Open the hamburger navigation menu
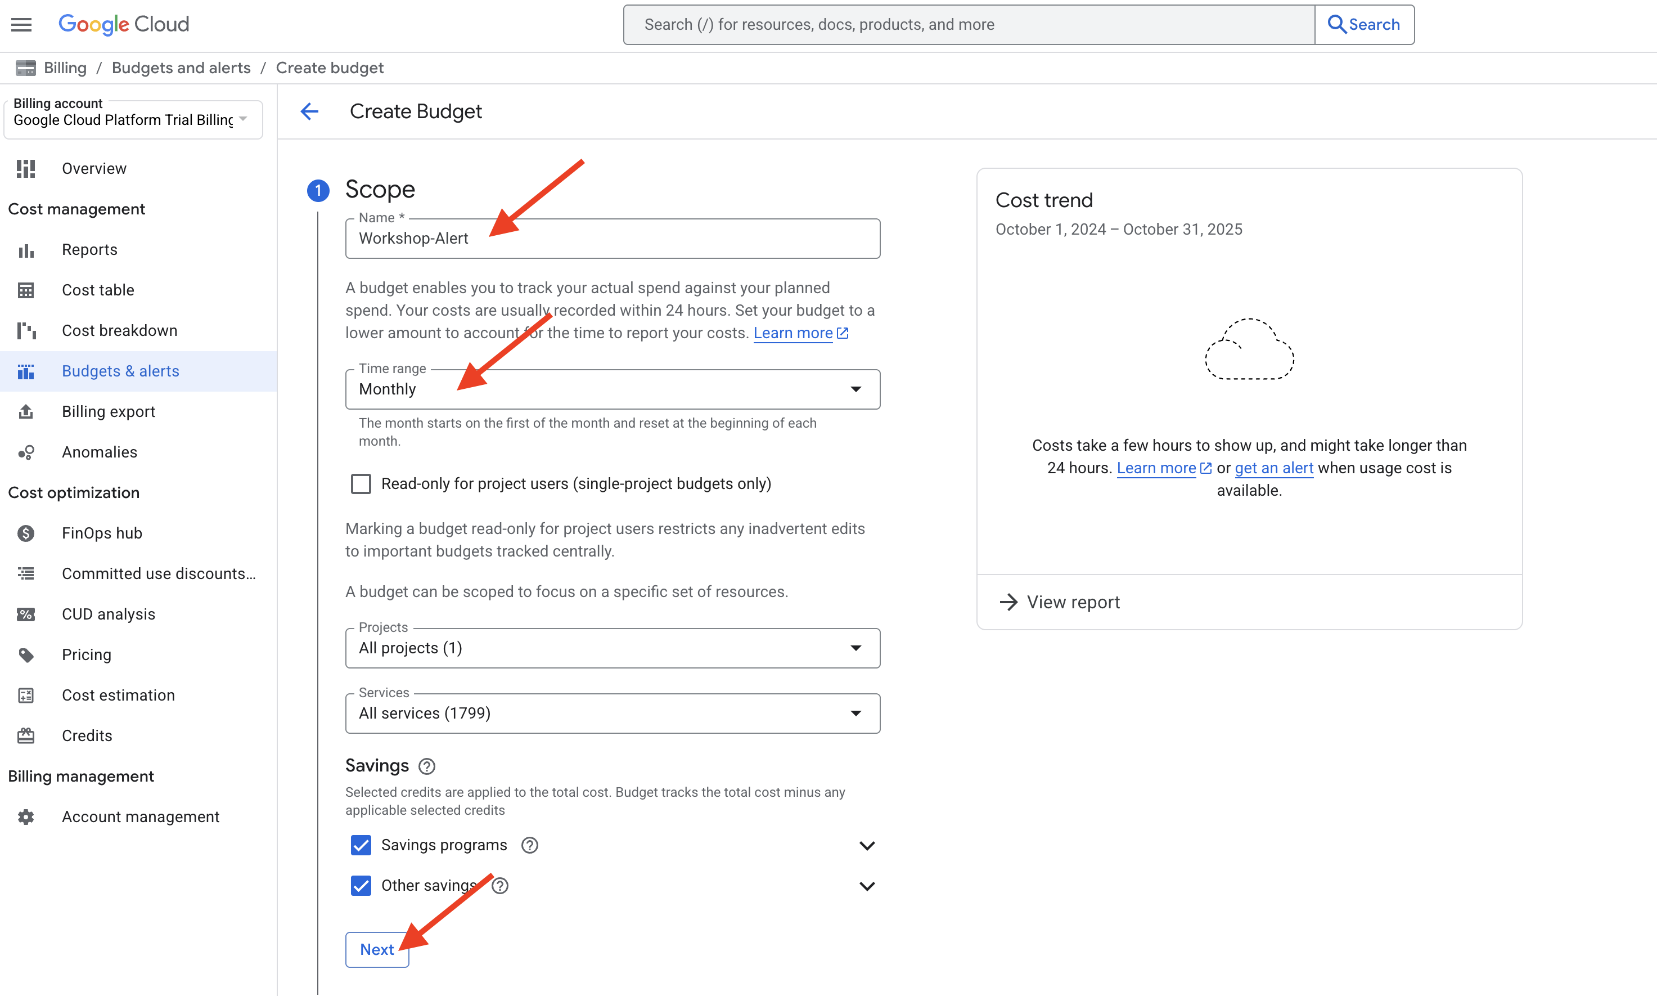Screen dimensions: 1657x996 (21, 25)
